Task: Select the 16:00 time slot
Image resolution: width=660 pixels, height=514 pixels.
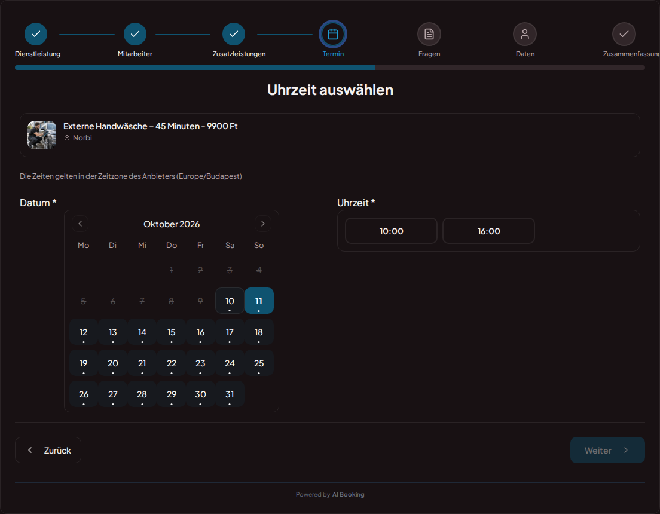Action: tap(488, 231)
